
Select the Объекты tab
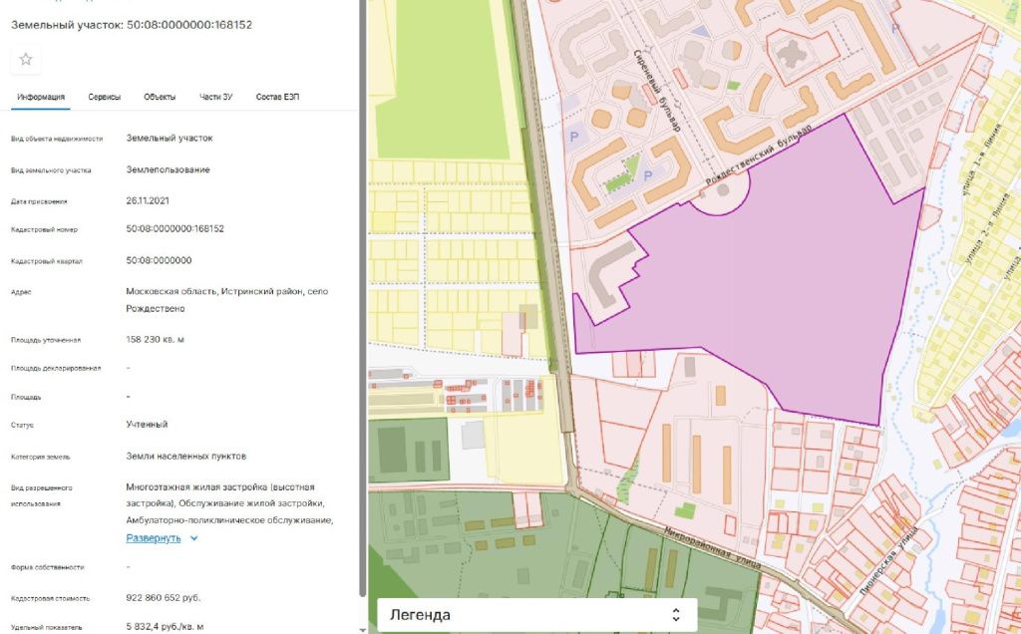(x=160, y=97)
